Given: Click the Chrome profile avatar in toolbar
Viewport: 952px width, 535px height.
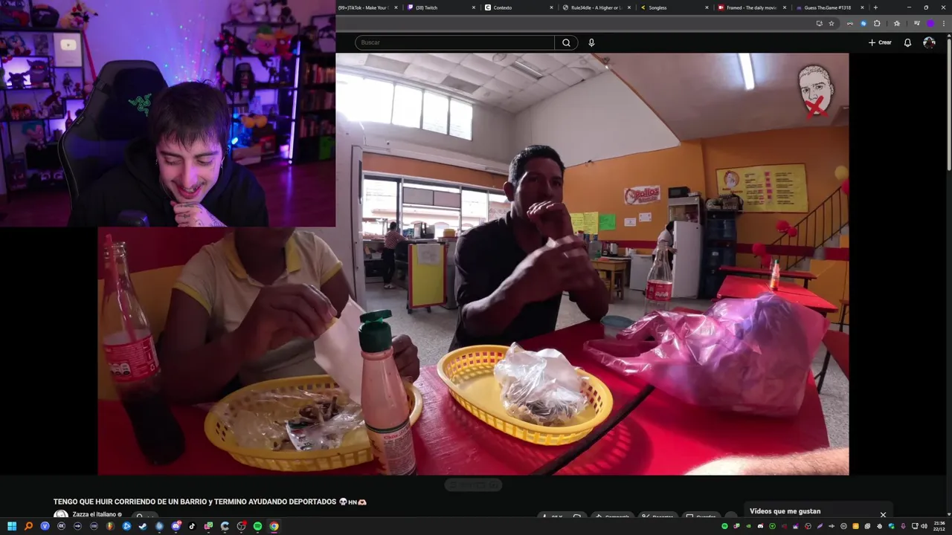Looking at the screenshot, I should point(930,23).
